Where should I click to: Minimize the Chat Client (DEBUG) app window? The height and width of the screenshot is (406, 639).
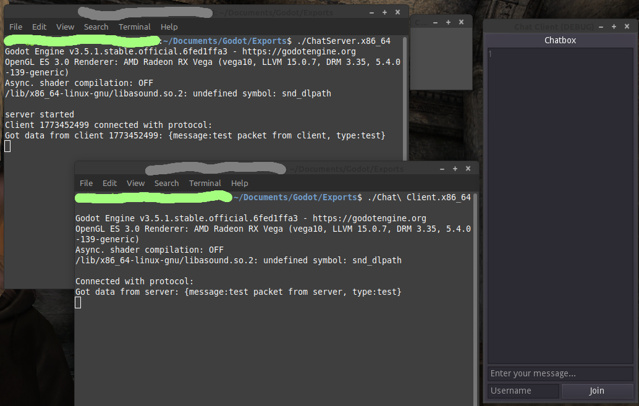(x=603, y=27)
